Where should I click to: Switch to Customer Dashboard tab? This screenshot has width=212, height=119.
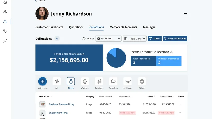[49, 27]
